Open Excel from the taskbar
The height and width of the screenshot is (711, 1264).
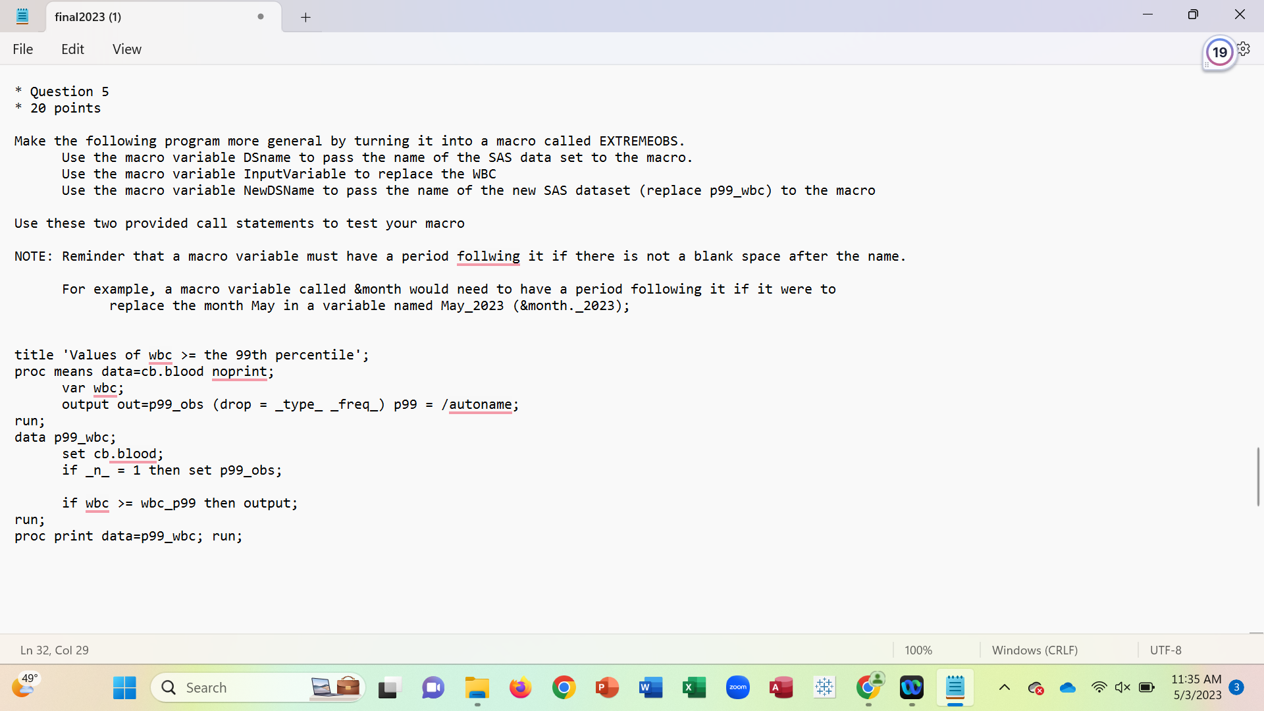694,687
